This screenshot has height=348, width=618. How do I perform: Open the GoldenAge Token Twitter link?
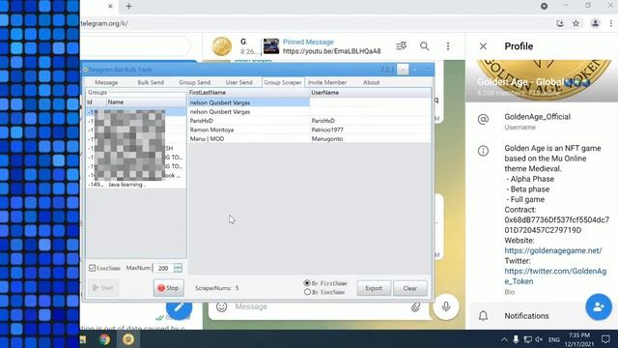pyautogui.click(x=555, y=276)
